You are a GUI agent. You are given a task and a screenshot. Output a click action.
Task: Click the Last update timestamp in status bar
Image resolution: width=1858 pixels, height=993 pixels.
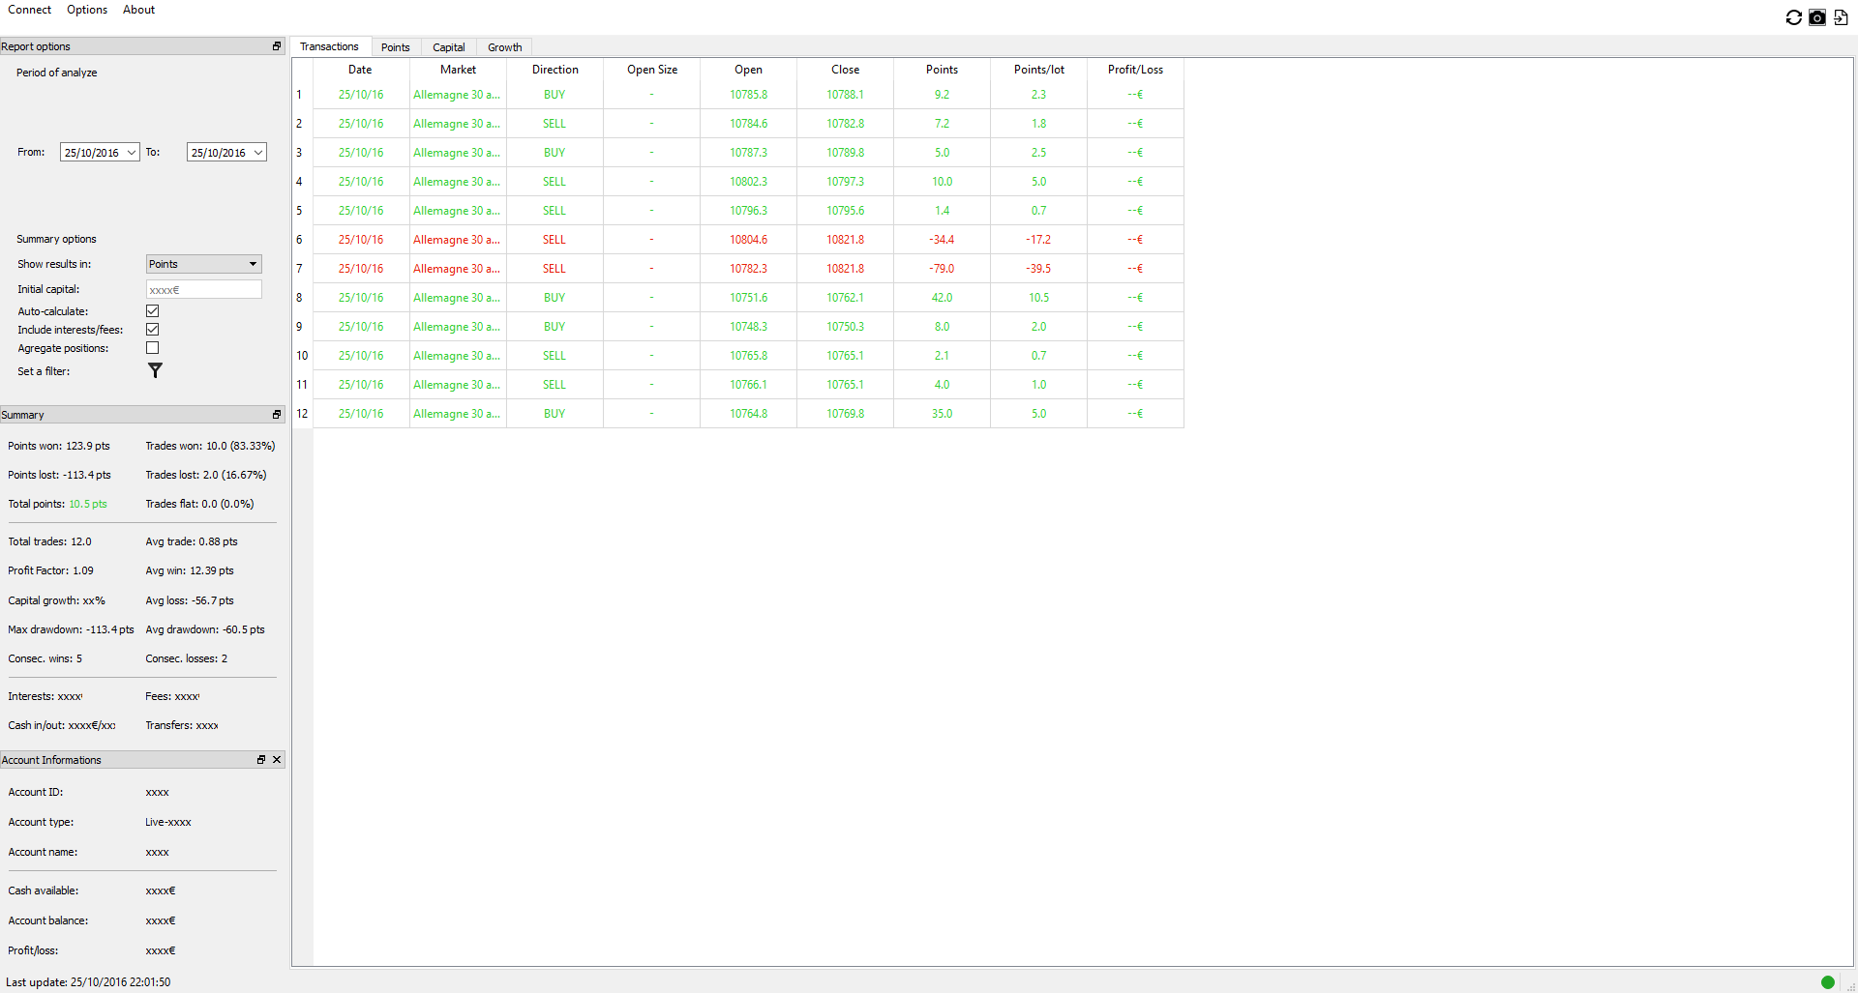(x=88, y=982)
